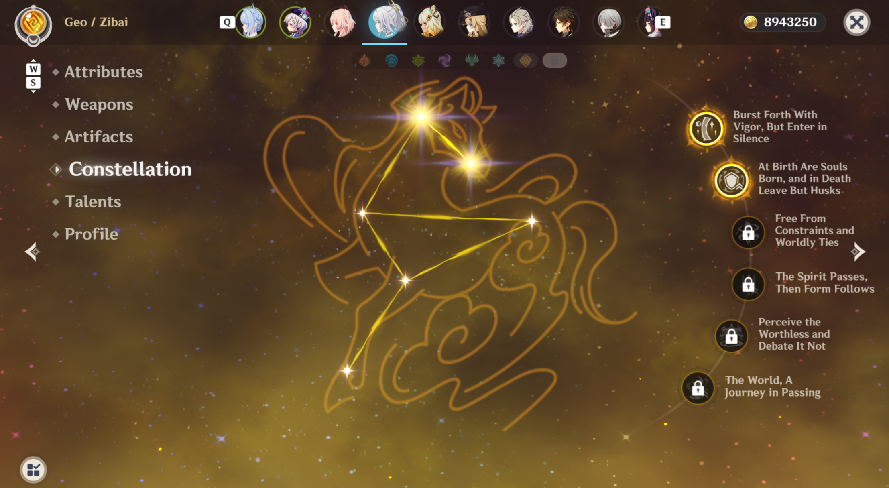Select the Pyro element filter icon
The height and width of the screenshot is (488, 889).
364,61
